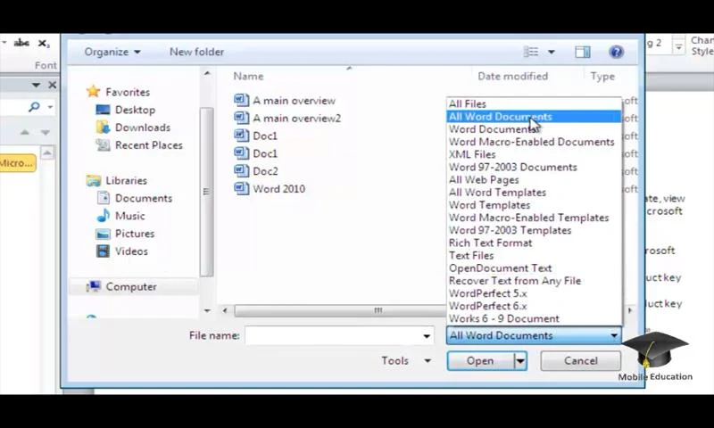Choose 'Word Templates' file type
714x428 pixels.
pos(534,205)
